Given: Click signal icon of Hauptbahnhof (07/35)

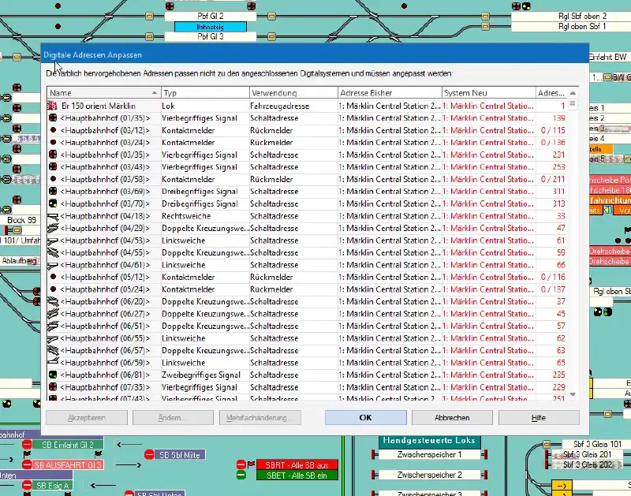Looking at the screenshot, I should pyautogui.click(x=53, y=386).
